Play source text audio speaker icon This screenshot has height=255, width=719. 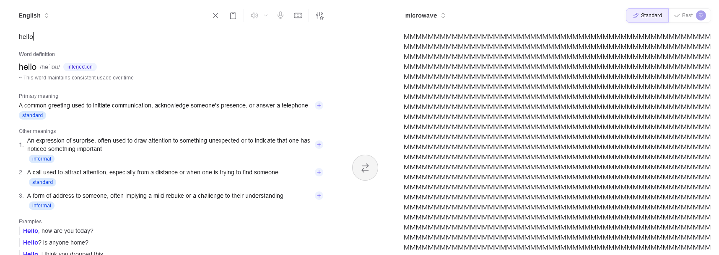coord(254,15)
